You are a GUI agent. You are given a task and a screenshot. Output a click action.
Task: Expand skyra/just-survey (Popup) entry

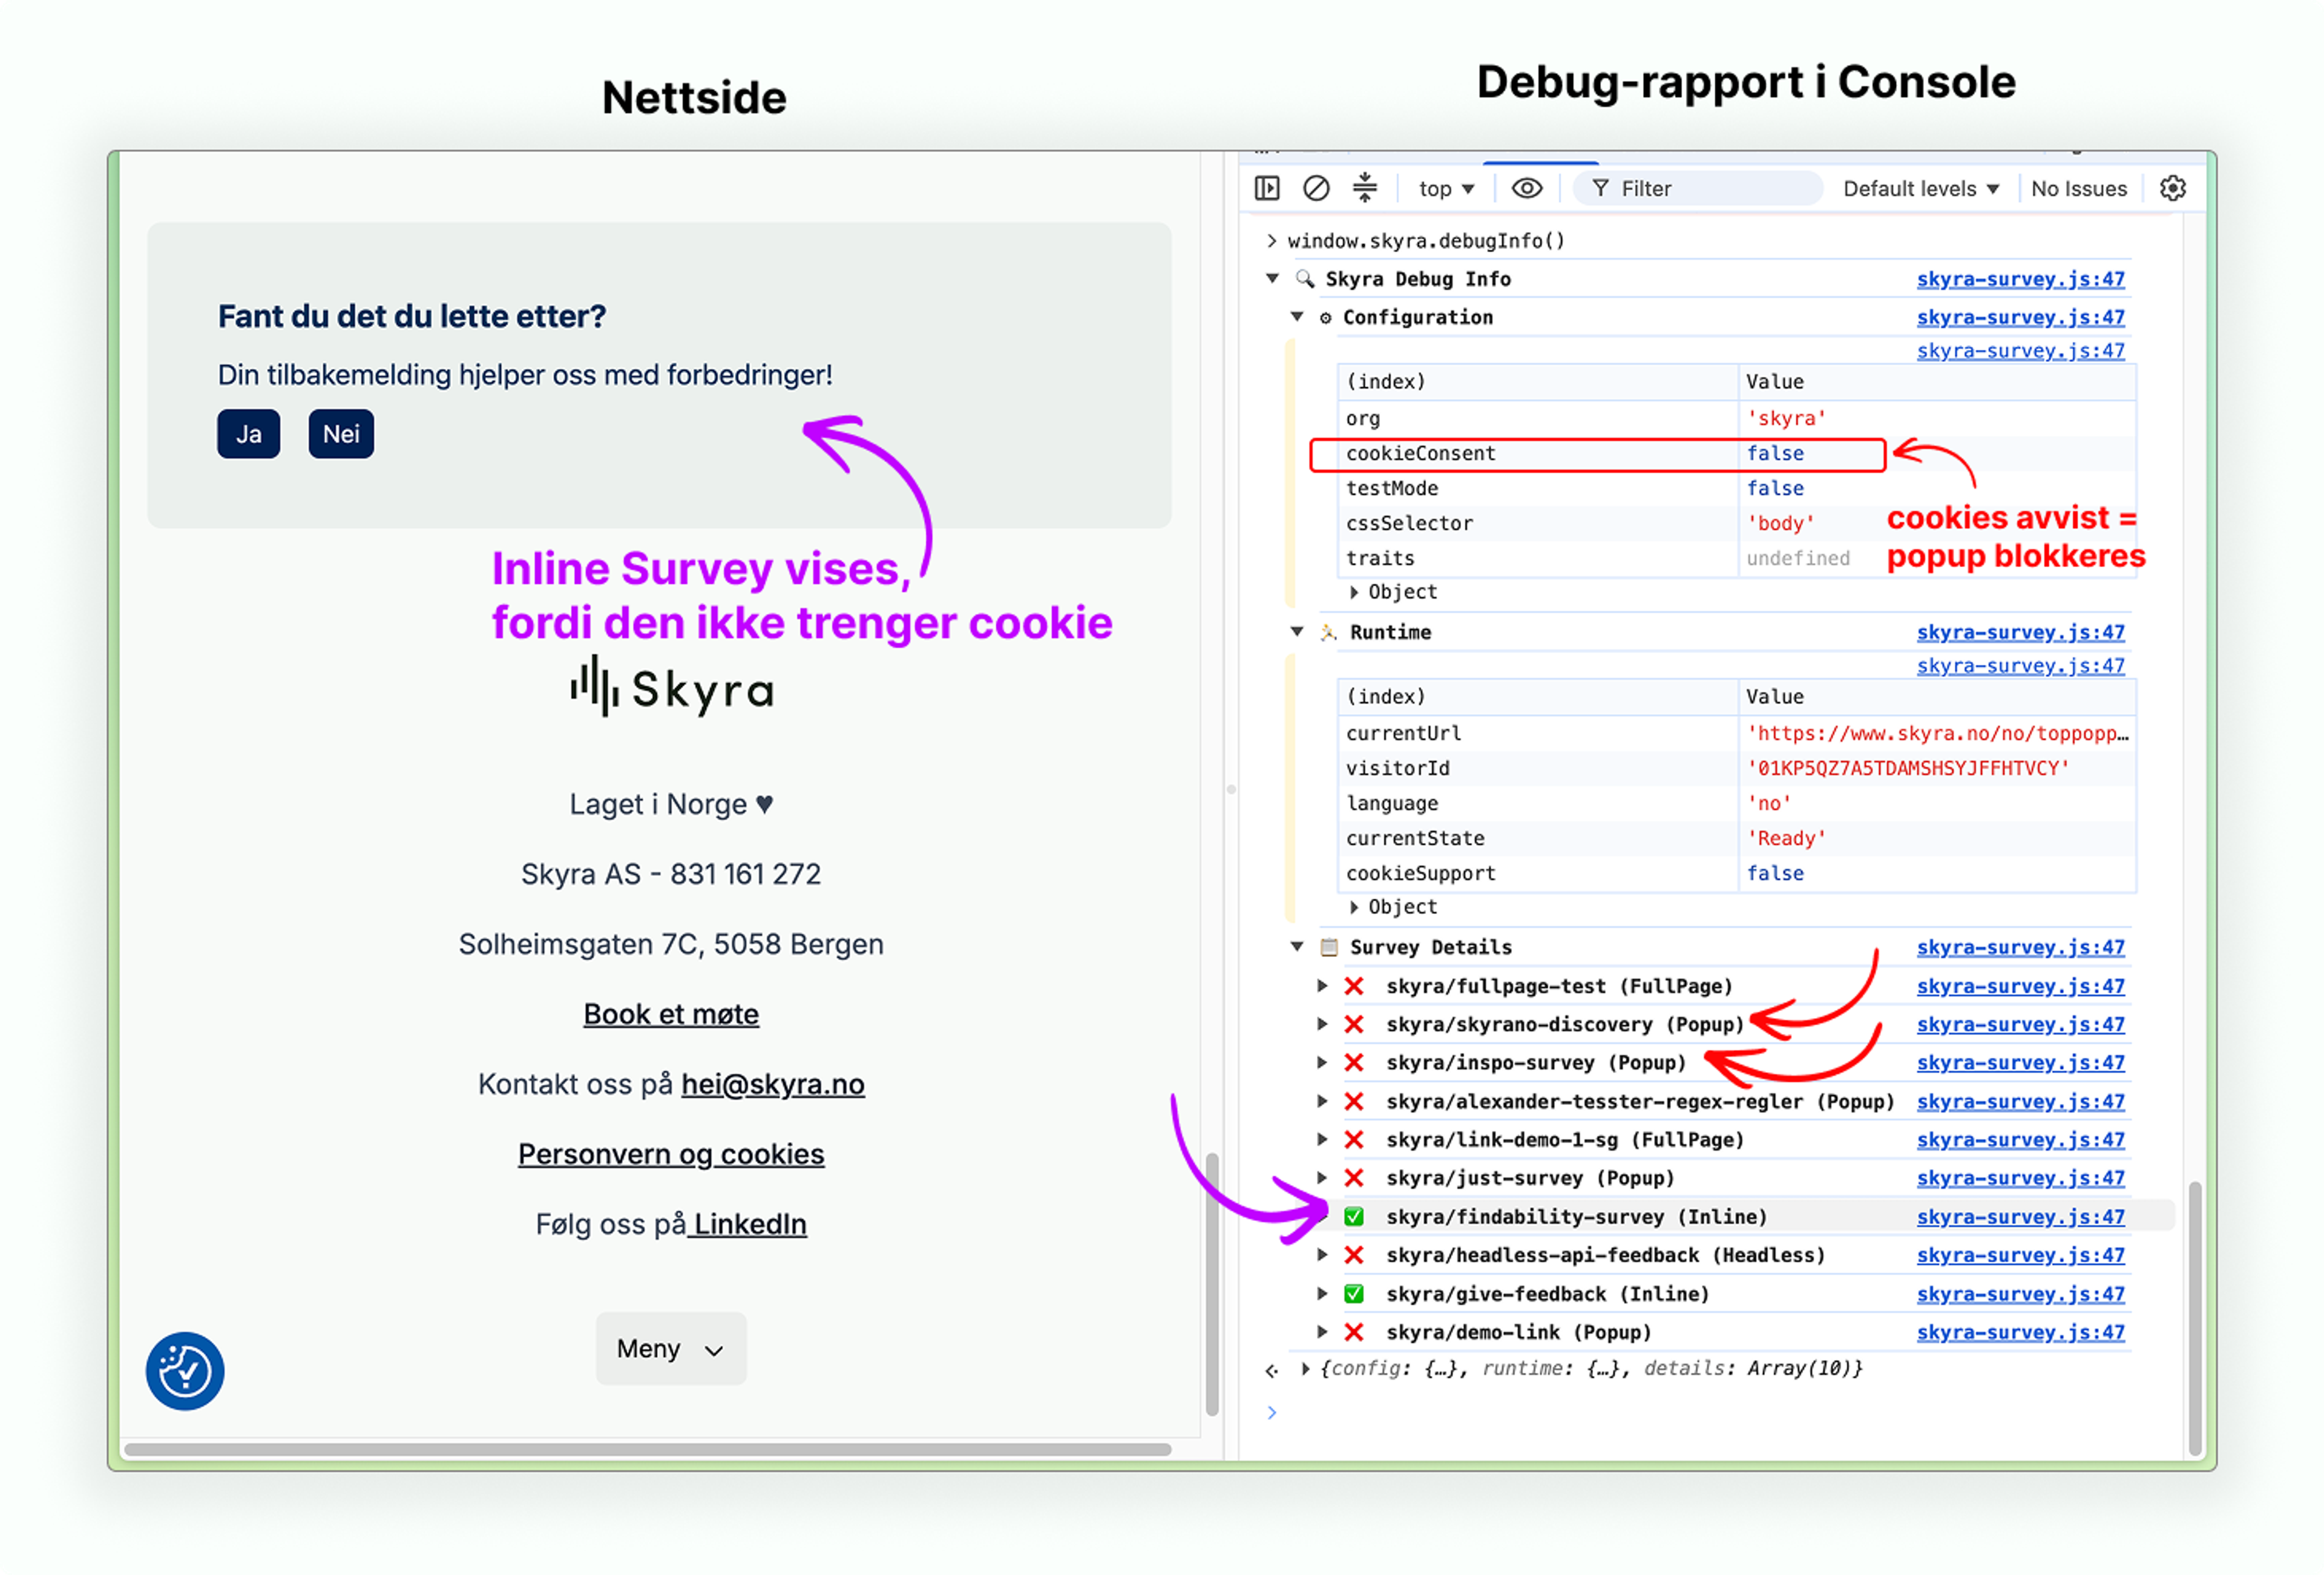[1322, 1177]
